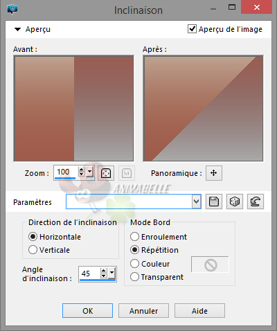
Task: Click the Panoramique pan arrows button
Action: click(214, 173)
